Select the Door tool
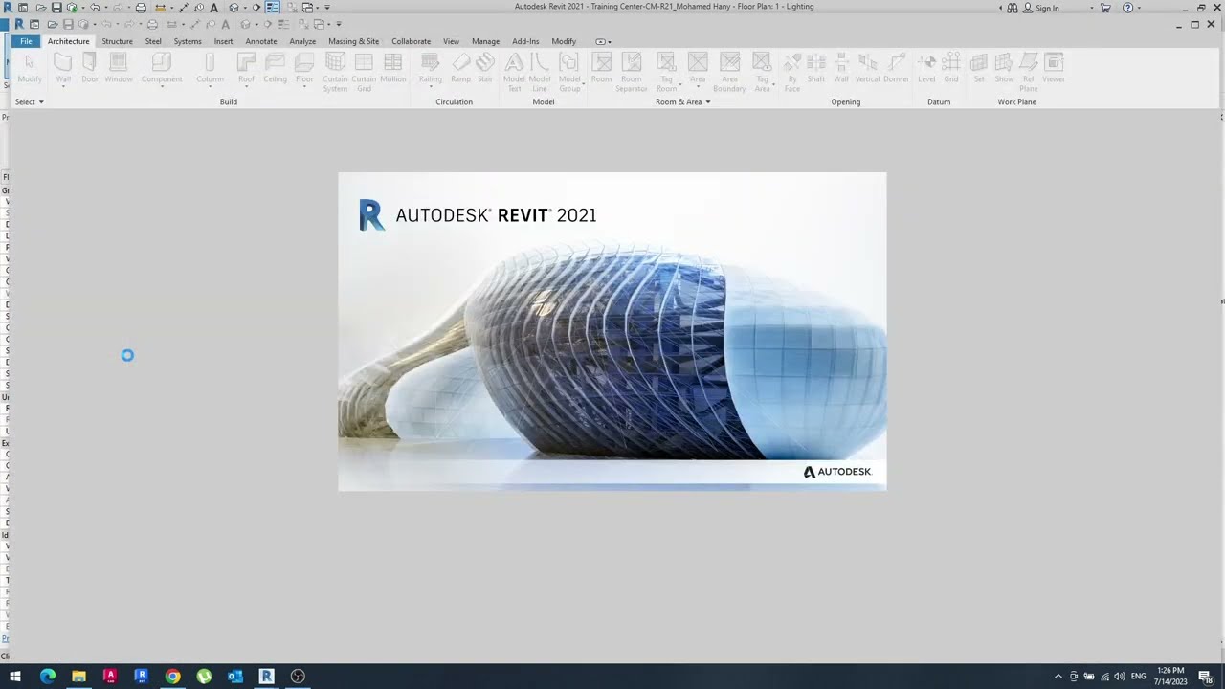The height and width of the screenshot is (689, 1225). [89, 68]
